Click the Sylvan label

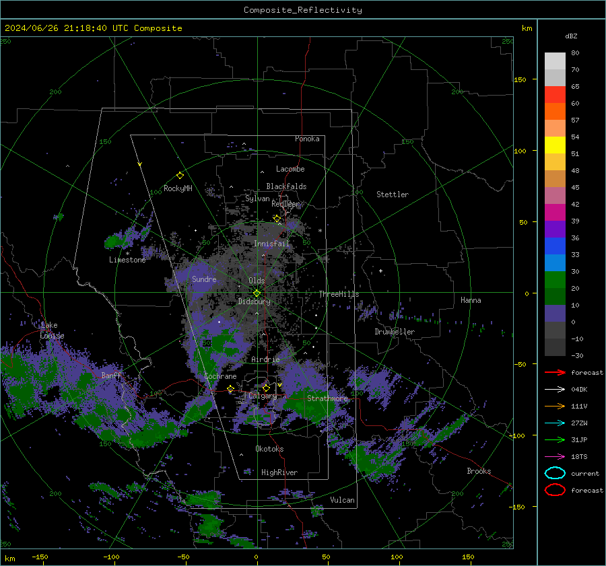[x=257, y=199]
